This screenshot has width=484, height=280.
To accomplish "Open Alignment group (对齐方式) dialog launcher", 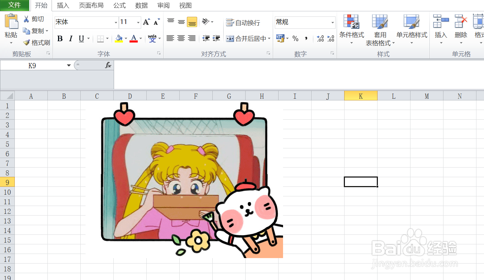I will (268, 53).
